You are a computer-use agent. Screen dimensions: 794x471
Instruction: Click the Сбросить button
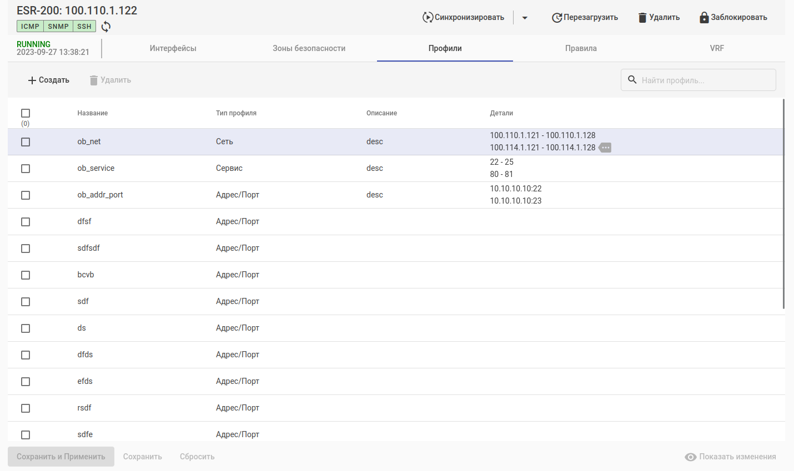[x=197, y=457]
